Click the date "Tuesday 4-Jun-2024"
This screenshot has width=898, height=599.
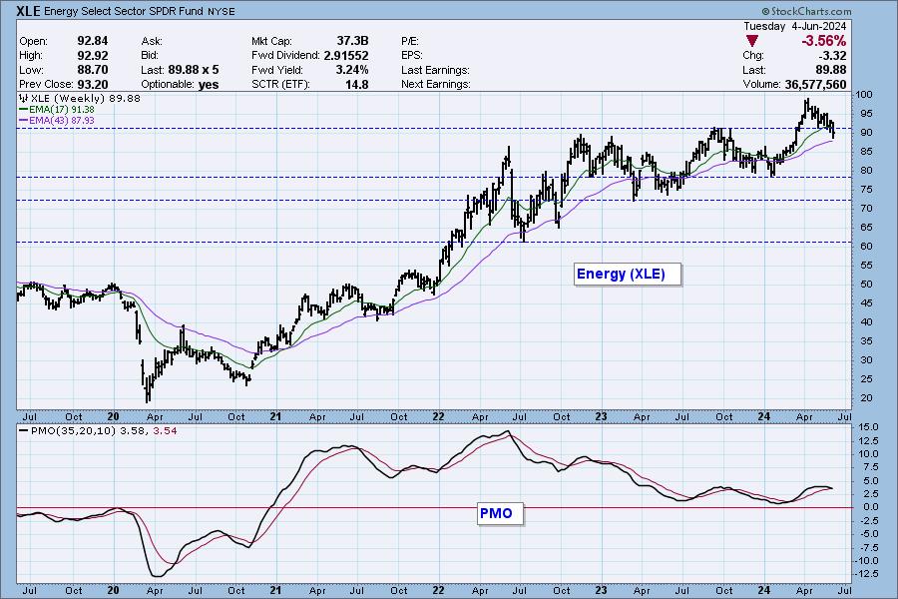point(794,26)
